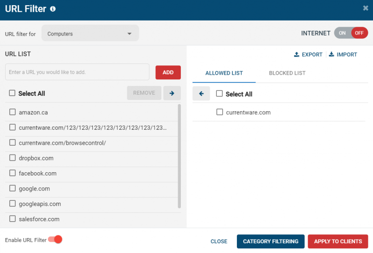This screenshot has width=373, height=253.
Task: Open Category Filtering
Action: tap(270, 241)
